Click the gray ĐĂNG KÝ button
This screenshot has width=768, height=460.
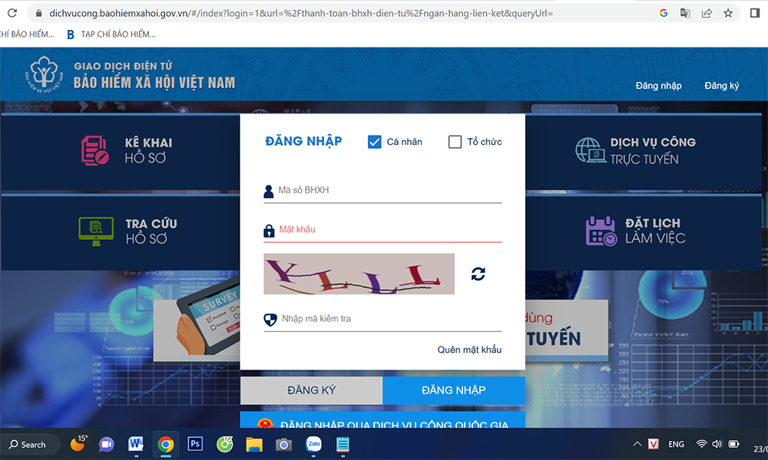312,390
